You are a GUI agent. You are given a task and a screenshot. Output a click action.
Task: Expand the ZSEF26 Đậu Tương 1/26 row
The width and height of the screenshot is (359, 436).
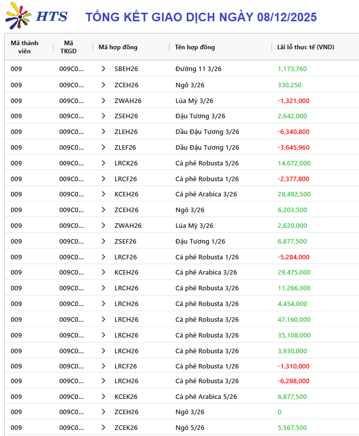click(x=104, y=241)
